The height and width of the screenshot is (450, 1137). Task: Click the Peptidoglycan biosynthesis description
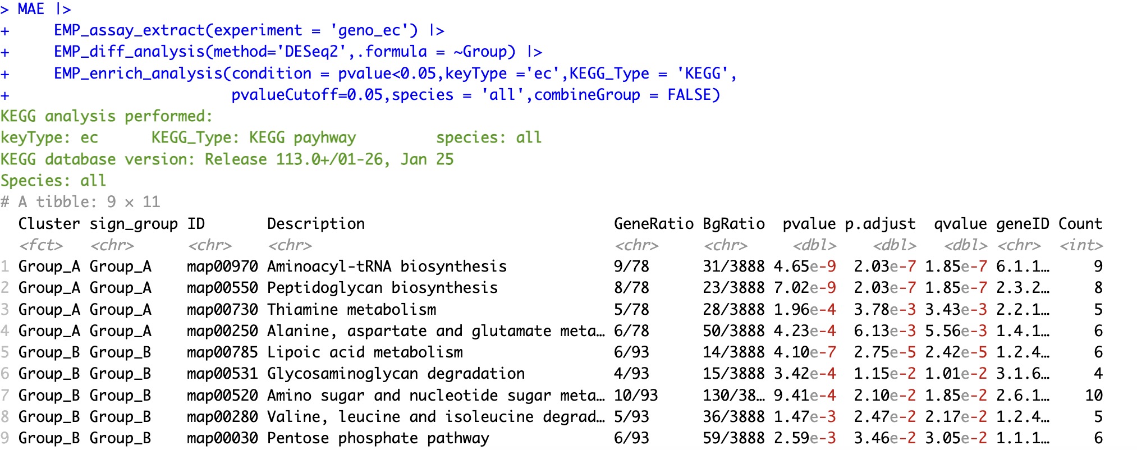[382, 288]
